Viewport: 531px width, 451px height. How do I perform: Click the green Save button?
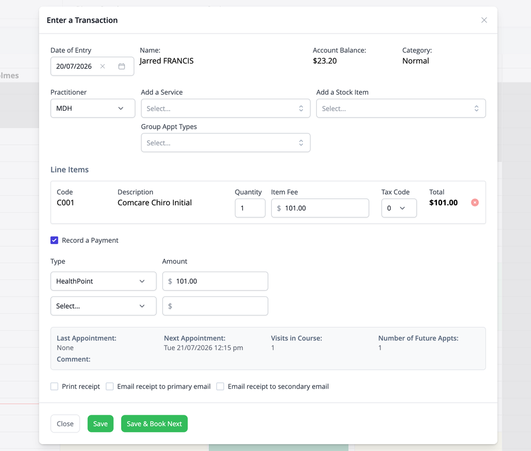pyautogui.click(x=100, y=423)
